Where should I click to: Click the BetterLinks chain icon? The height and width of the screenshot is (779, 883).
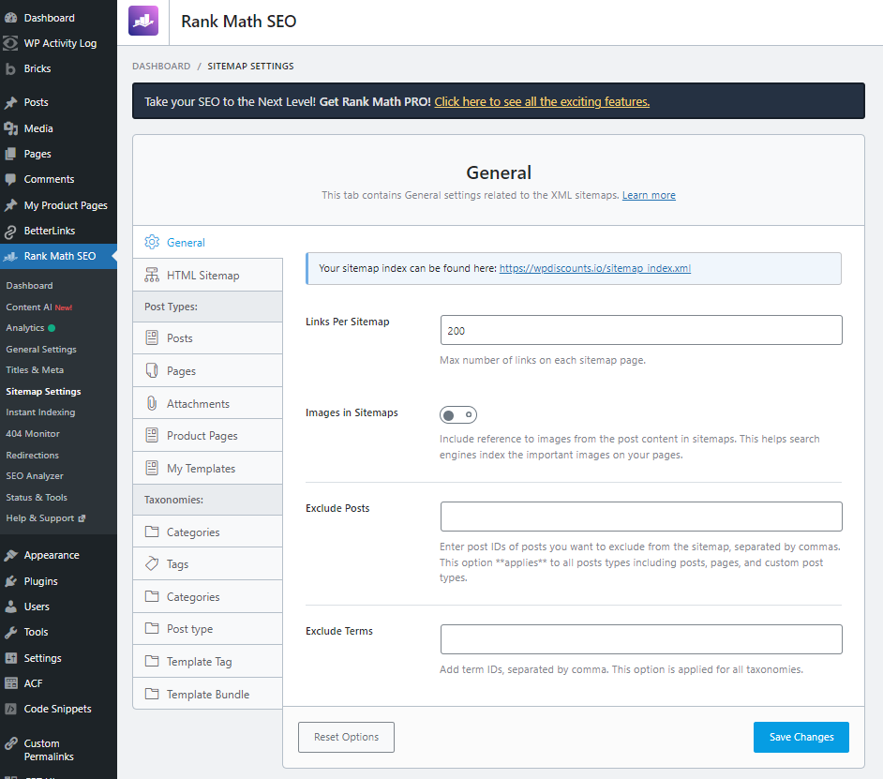[10, 231]
